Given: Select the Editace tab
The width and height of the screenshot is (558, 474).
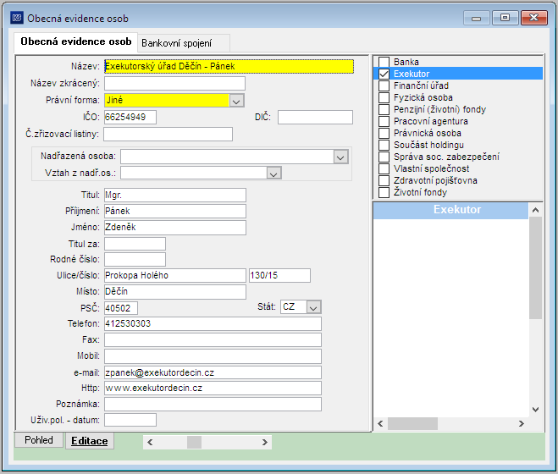Looking at the screenshot, I should pyautogui.click(x=89, y=441).
